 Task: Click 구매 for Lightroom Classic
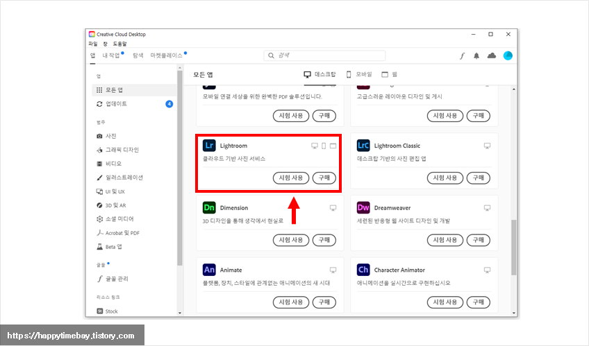click(478, 178)
